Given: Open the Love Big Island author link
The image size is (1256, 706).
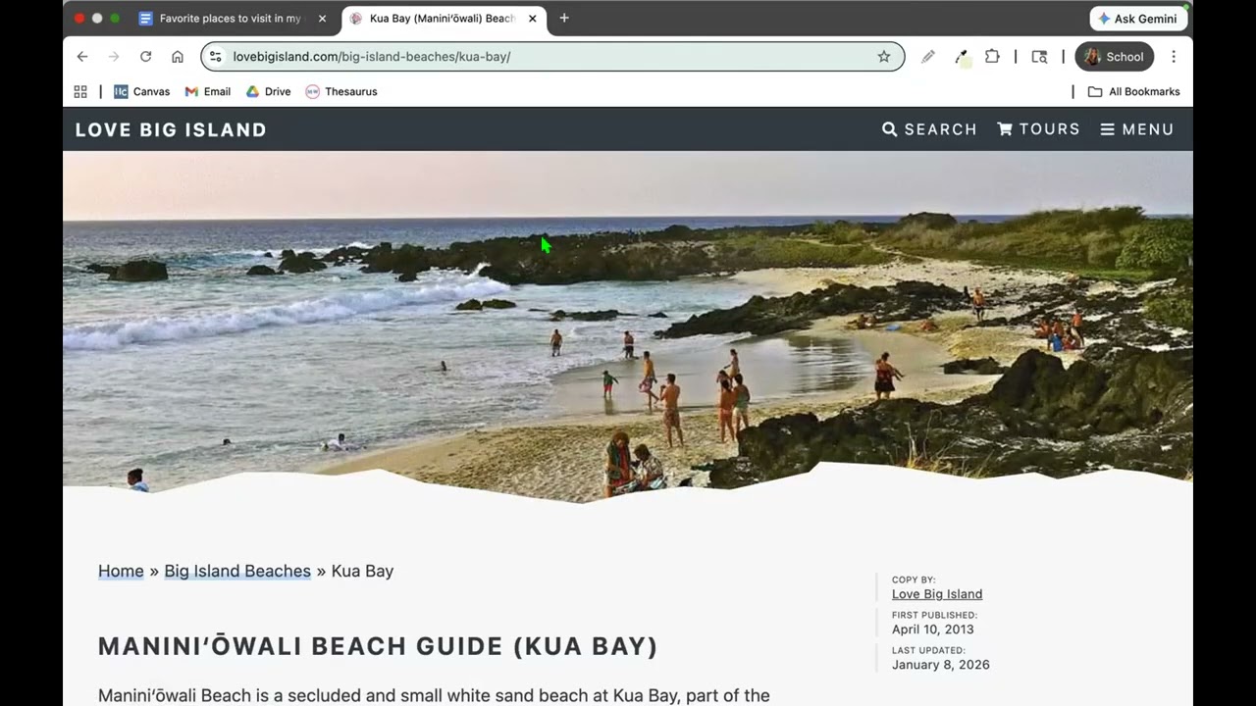Looking at the screenshot, I should click(x=937, y=594).
